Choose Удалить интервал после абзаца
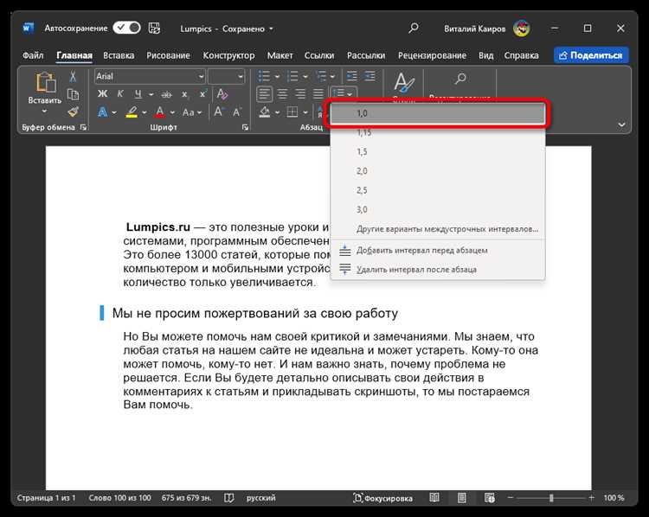This screenshot has height=517, width=649. point(438,269)
